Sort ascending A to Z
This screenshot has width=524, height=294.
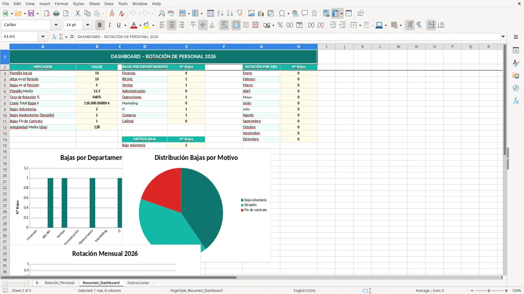click(221, 14)
